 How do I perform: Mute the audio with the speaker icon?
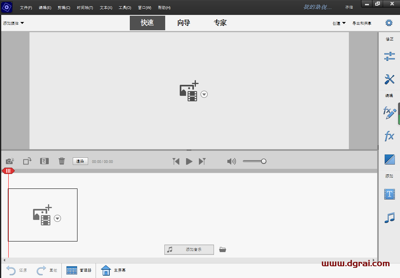pyautogui.click(x=231, y=161)
